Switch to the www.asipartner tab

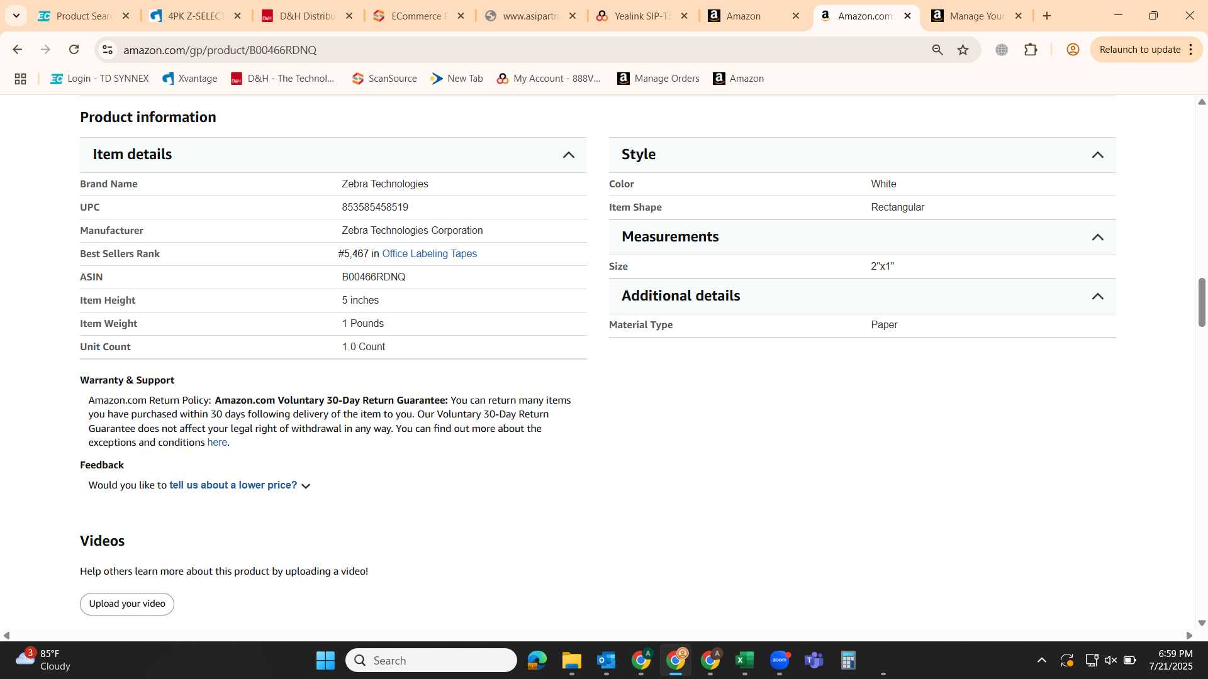pos(530,16)
